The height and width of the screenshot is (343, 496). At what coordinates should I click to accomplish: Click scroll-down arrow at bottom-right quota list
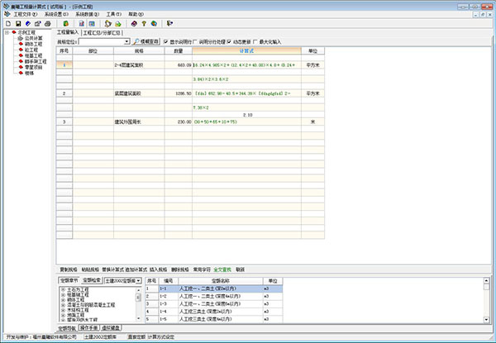click(487, 320)
